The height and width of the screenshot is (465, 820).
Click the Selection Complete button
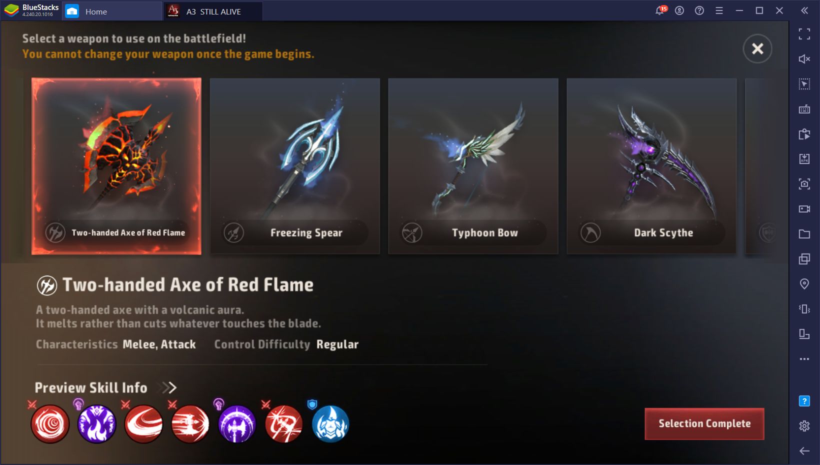[704, 424]
